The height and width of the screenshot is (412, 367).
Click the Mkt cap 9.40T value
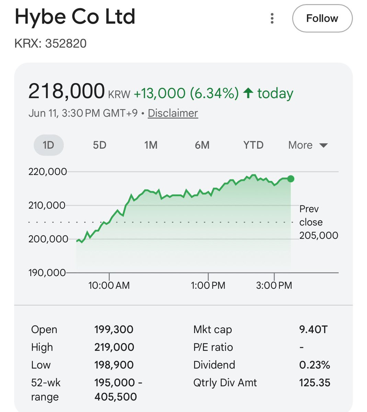[313, 330]
